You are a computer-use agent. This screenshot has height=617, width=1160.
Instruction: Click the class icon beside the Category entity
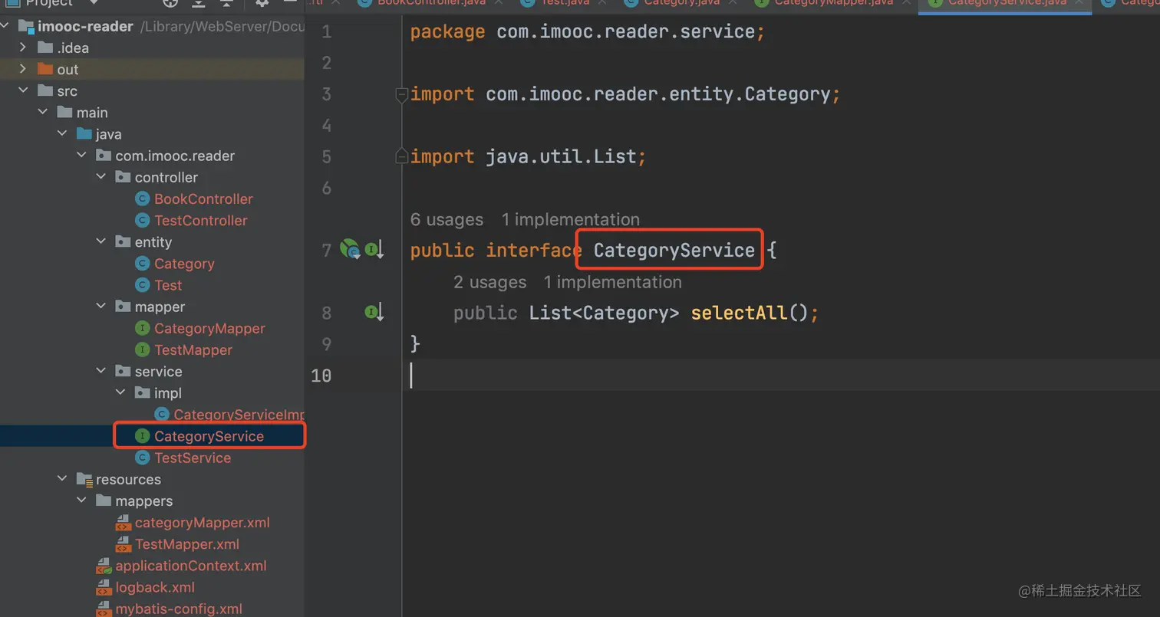point(142,264)
